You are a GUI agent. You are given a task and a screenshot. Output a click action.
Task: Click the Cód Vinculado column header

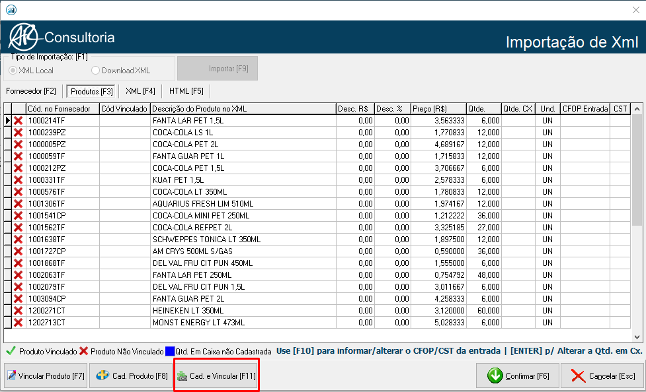click(x=125, y=109)
